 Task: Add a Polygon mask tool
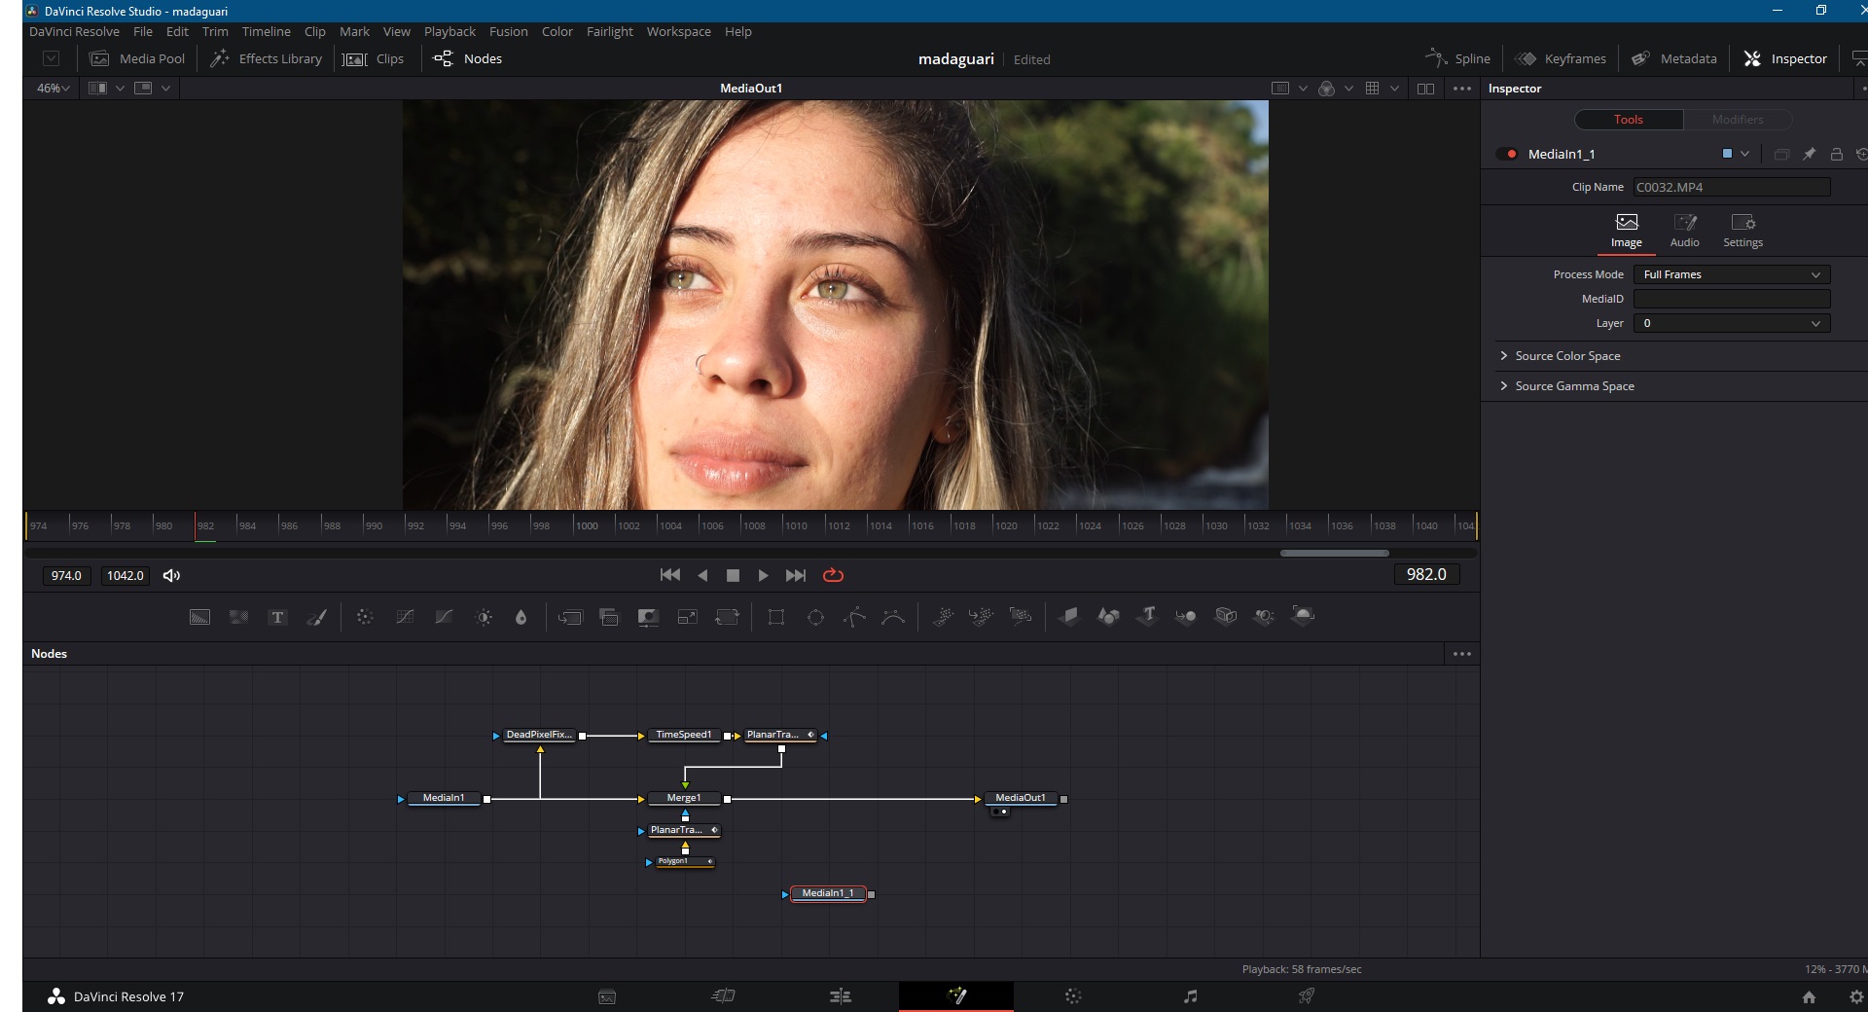[x=854, y=617]
